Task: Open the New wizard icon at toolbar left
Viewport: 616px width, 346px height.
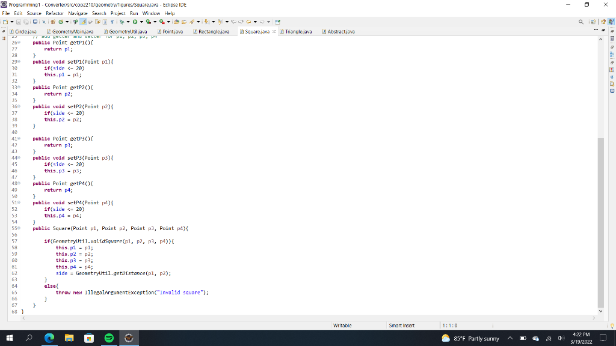Action: point(5,22)
